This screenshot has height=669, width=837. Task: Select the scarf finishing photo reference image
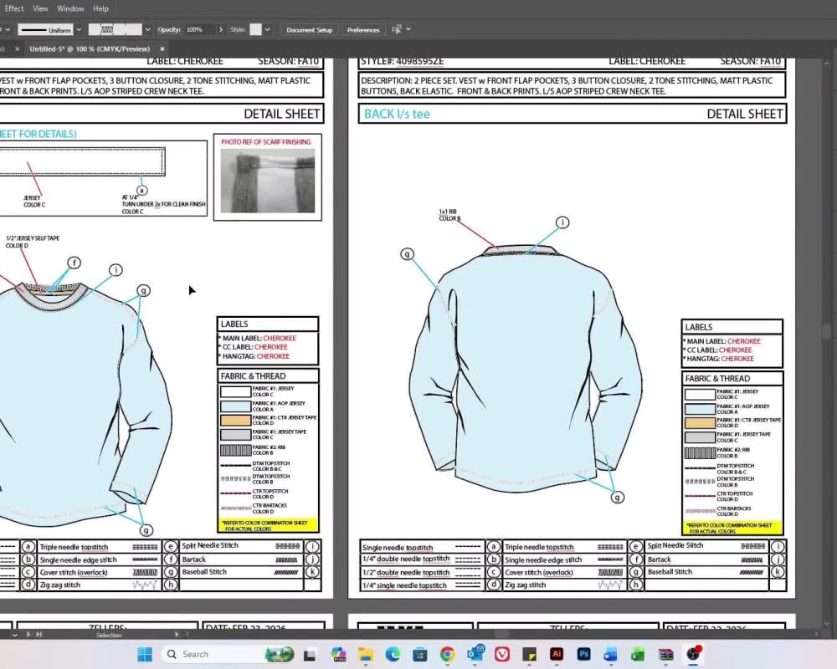pos(268,181)
